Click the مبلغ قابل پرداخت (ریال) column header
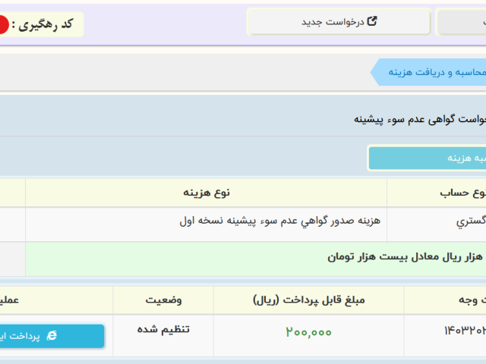The width and height of the screenshot is (486, 364). coord(309,300)
